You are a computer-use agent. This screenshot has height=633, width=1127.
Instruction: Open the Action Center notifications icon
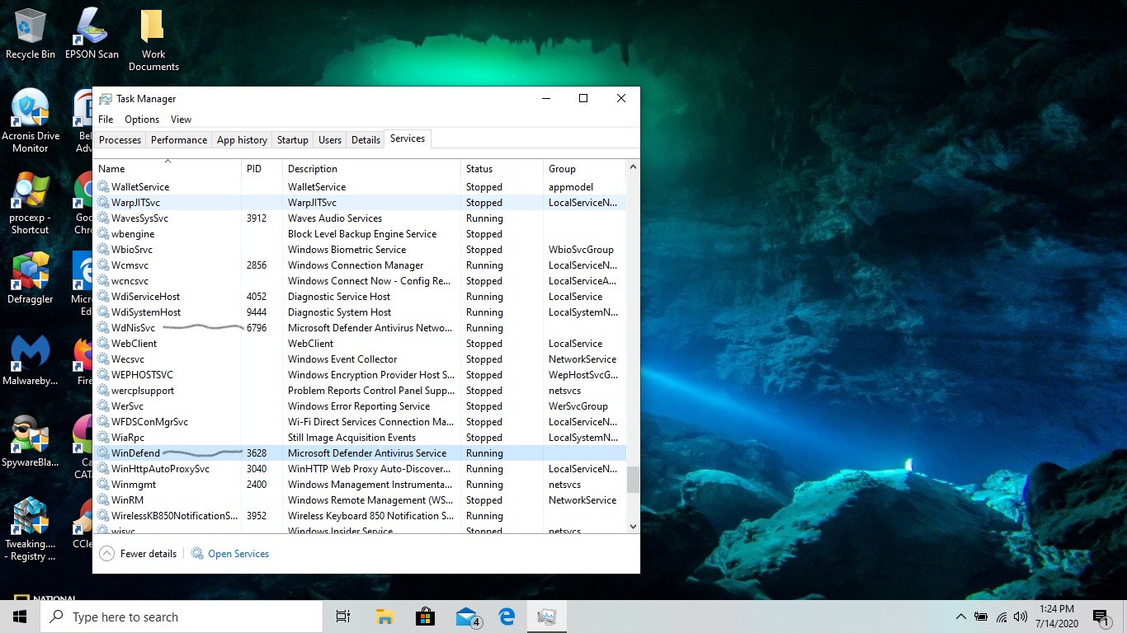[1103, 617]
